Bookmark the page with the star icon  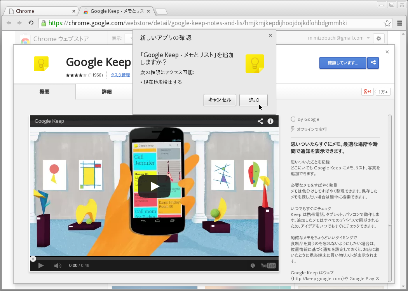point(387,23)
